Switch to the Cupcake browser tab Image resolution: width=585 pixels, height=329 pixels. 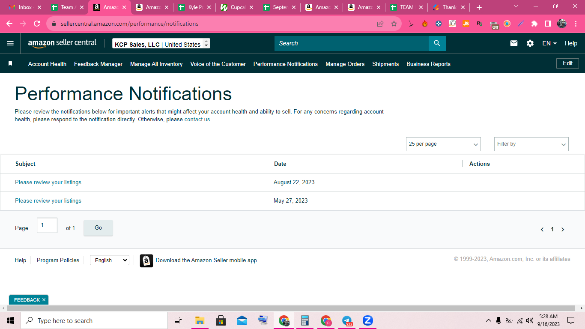(237, 7)
